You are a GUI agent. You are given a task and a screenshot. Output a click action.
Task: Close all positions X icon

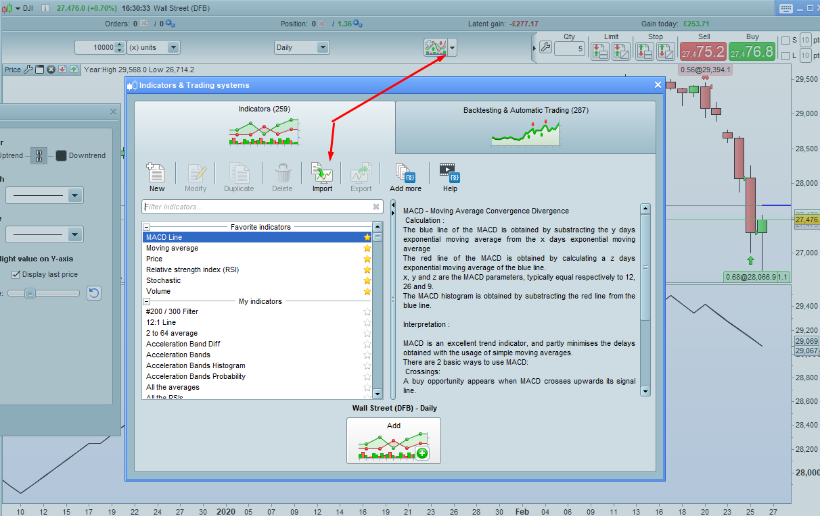(x=321, y=24)
